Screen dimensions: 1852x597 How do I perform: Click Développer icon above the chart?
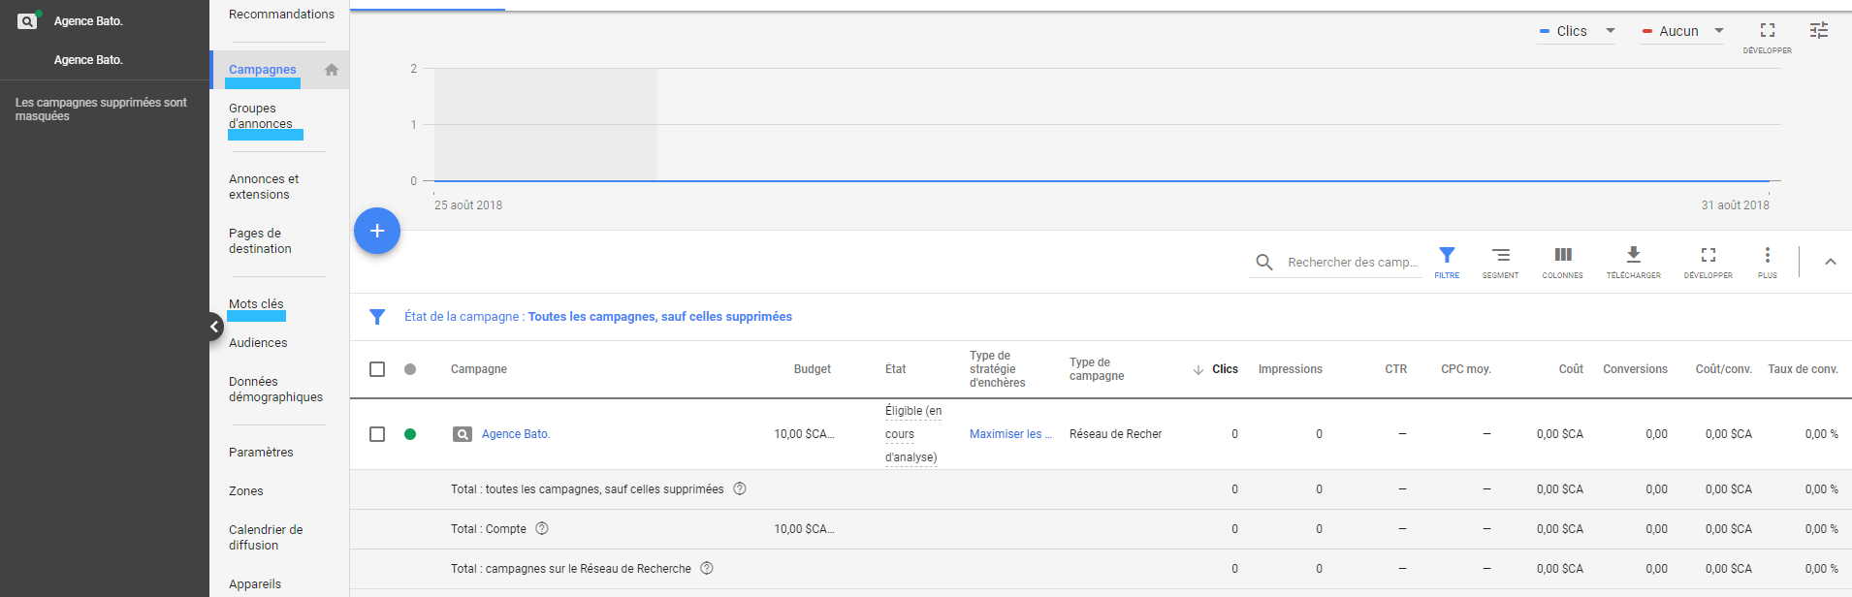coord(1768,37)
